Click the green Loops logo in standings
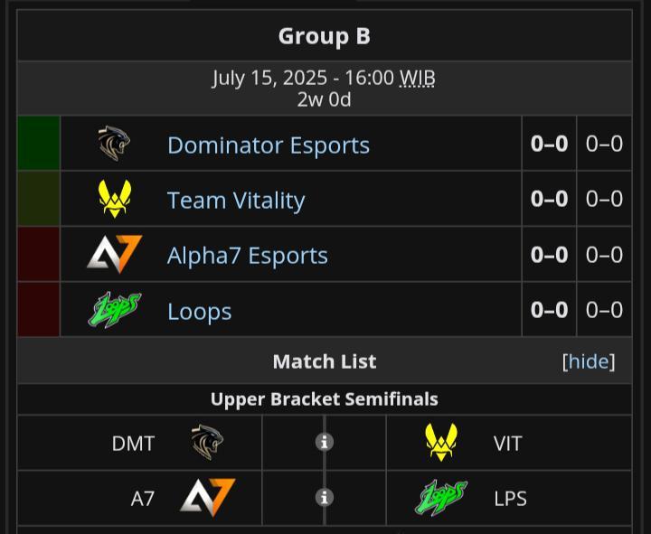Screen dimensions: 651x534 point(115,310)
